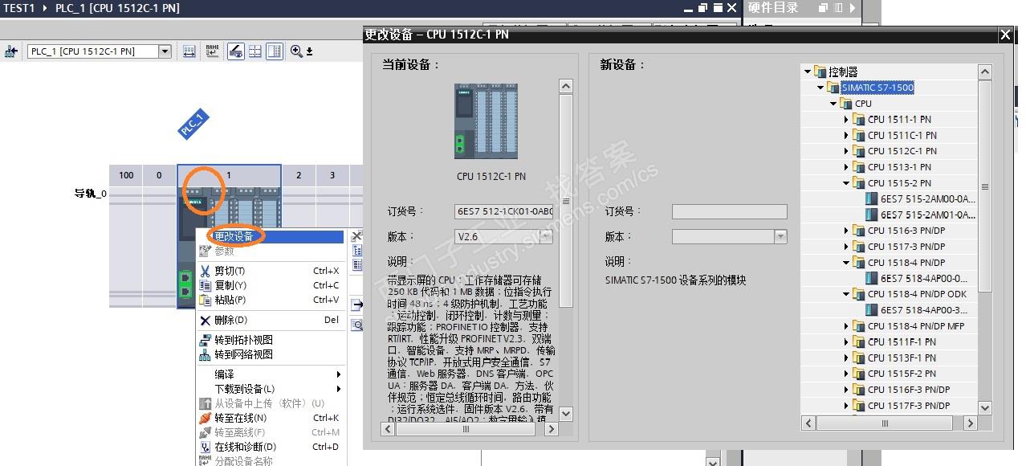
Task: Toggle the page break grid icon
Action: [x=255, y=51]
